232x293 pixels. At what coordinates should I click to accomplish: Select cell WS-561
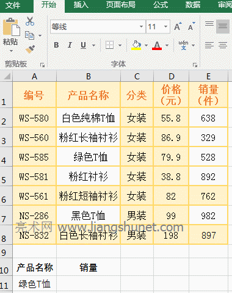pos(34,196)
